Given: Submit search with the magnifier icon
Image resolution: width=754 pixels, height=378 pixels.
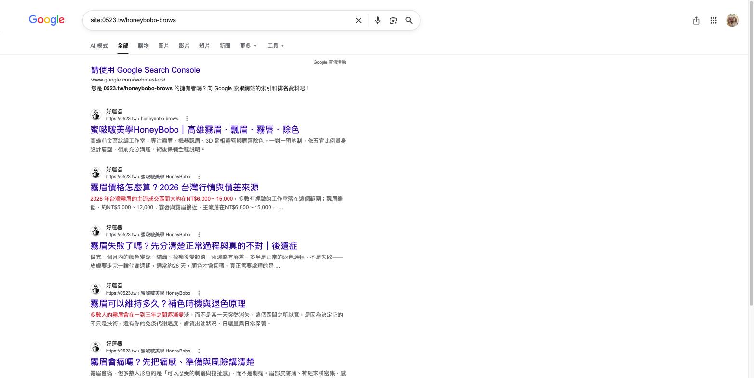Looking at the screenshot, I should point(409,20).
